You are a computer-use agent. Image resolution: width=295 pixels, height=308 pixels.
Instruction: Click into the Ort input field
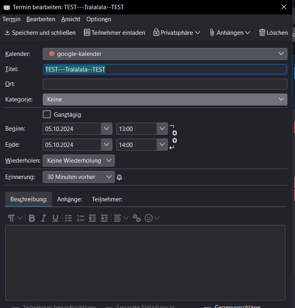tap(165, 84)
